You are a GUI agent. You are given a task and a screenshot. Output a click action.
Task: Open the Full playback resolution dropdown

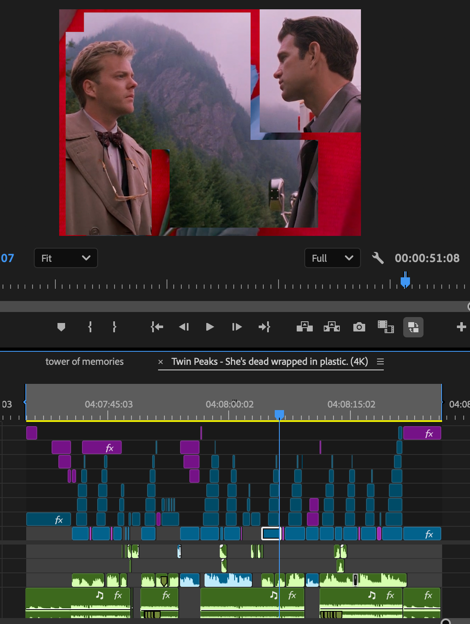333,258
